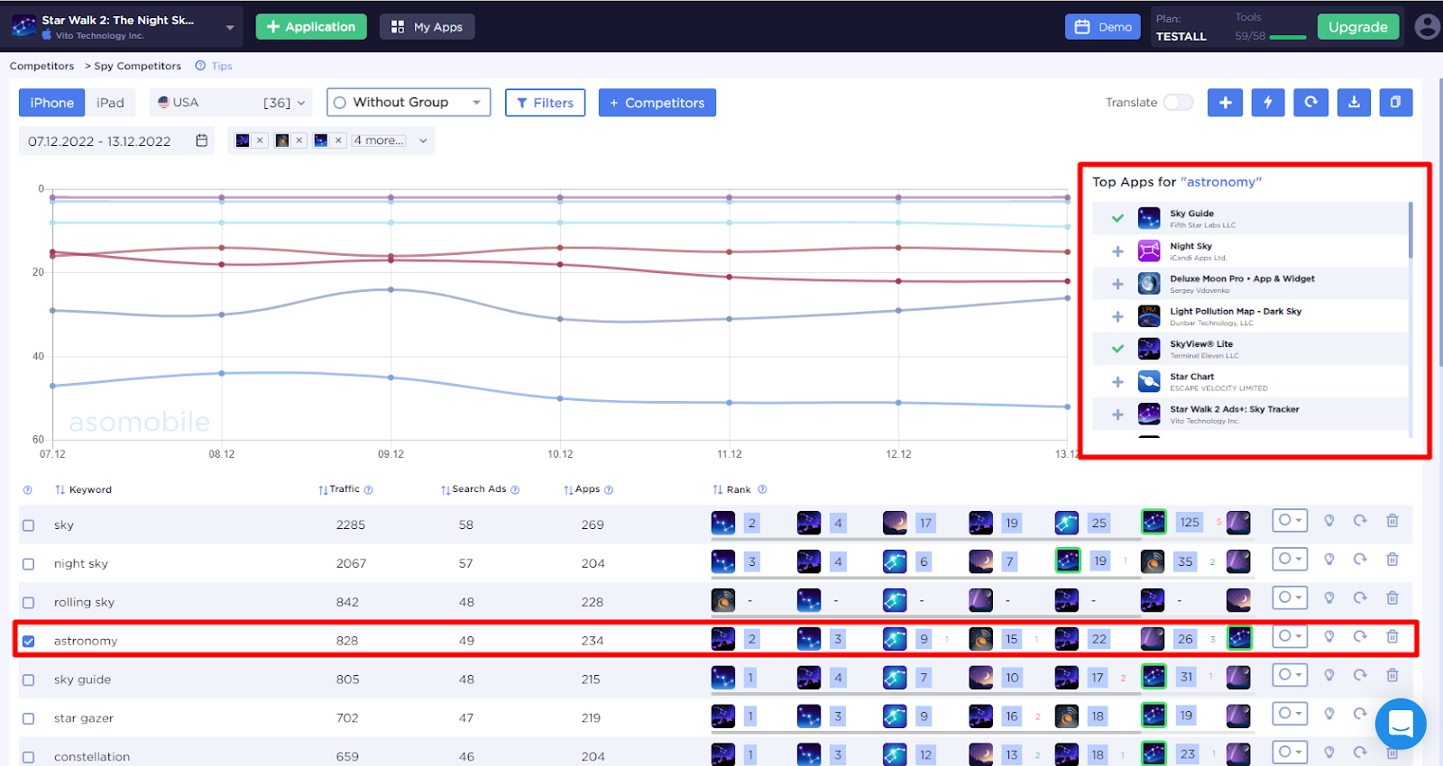Add Night Sky app to competitors
This screenshot has width=1443, height=766.
[1117, 251]
